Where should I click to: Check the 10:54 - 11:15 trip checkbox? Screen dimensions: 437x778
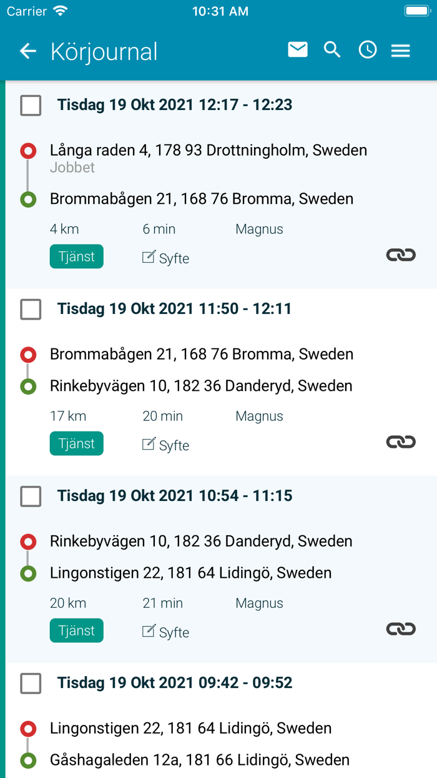pyautogui.click(x=31, y=496)
